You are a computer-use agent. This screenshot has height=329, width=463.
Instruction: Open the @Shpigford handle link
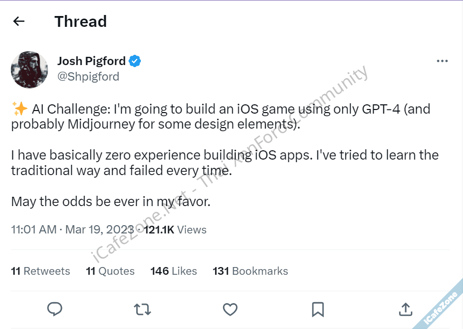88,76
